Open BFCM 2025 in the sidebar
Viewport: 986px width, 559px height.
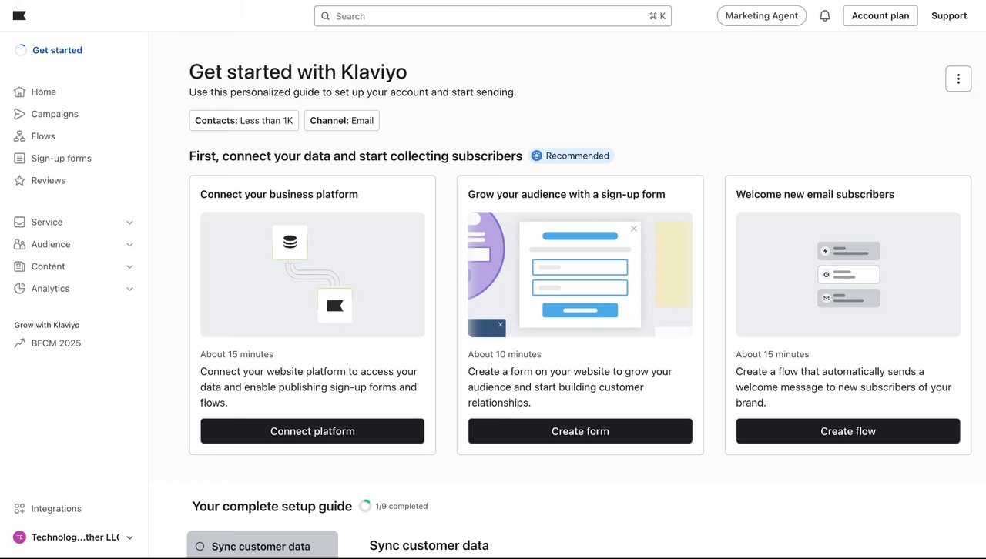point(55,343)
